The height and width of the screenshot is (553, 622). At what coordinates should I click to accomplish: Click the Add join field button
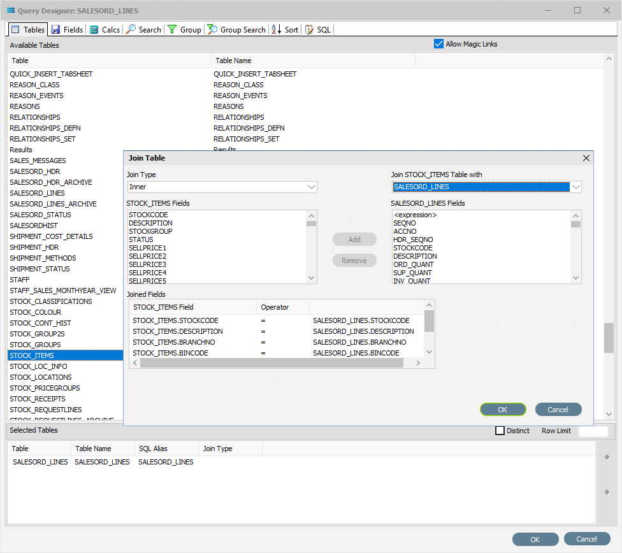tap(354, 240)
